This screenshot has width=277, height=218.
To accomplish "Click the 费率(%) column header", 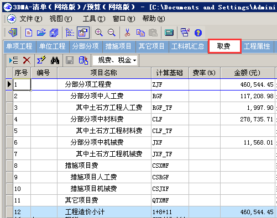I will pyautogui.click(x=205, y=73).
